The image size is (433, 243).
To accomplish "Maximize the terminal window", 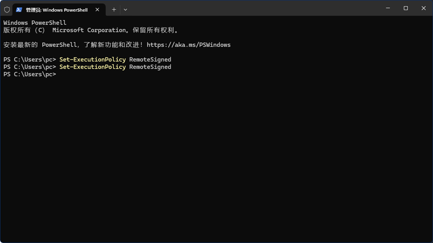I will [405, 8].
